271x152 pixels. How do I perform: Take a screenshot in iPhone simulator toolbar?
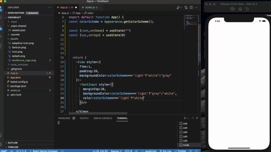[232, 9]
